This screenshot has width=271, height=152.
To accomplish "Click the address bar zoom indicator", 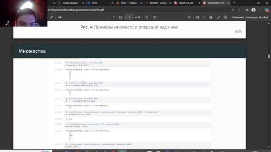I will click(x=233, y=10).
